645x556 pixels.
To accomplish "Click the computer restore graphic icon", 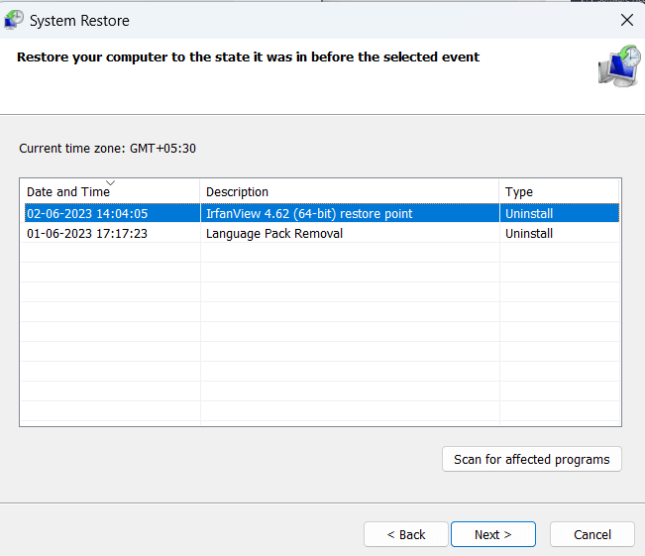I will (619, 66).
